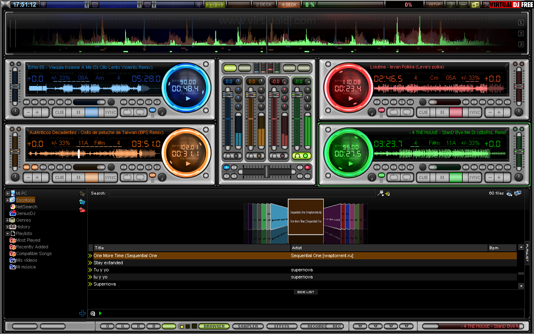534x334 pixels.
Task: Click green deck loop-in icon
Action: pos(393,177)
